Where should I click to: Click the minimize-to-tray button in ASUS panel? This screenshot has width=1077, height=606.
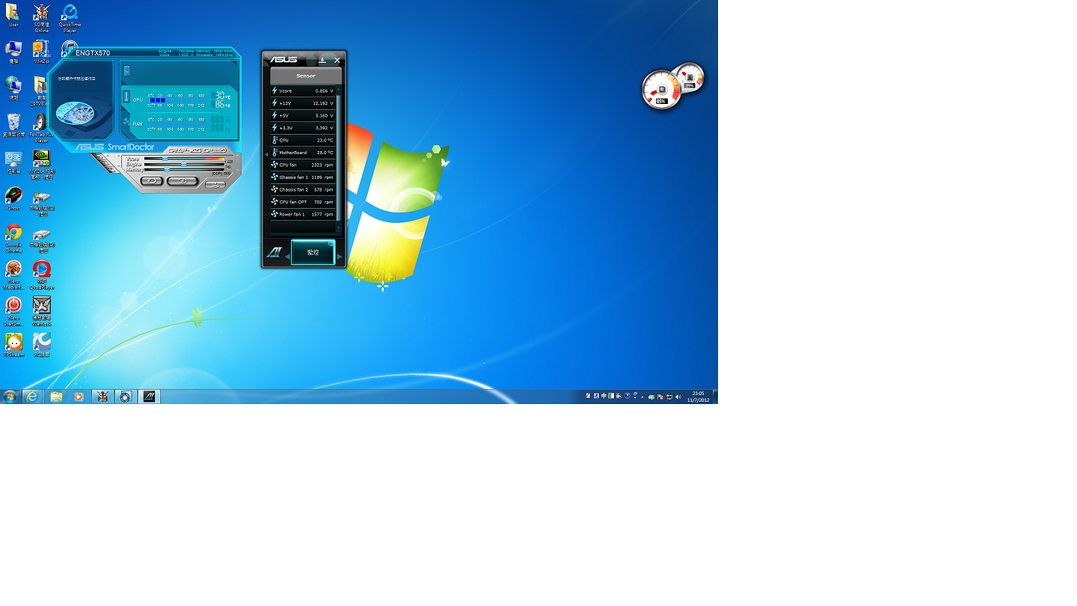pos(322,60)
